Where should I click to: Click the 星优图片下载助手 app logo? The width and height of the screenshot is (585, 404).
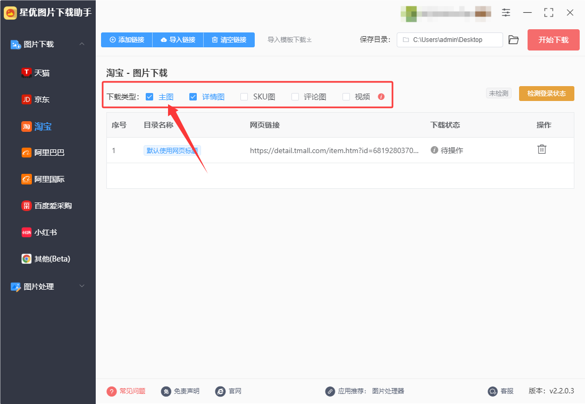10,13
